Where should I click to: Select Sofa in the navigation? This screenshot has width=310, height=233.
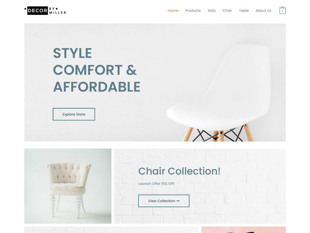212,11
